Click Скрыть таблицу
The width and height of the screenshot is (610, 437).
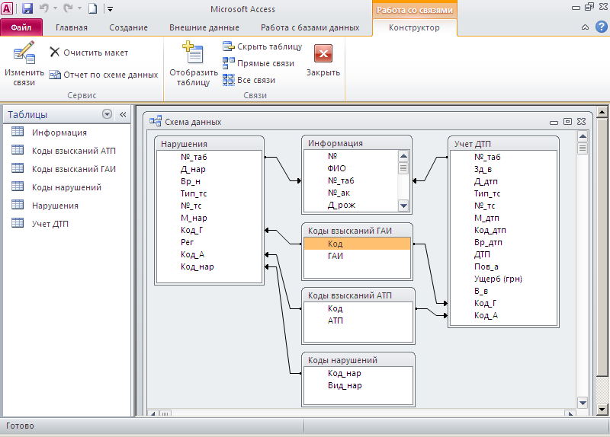pyautogui.click(x=262, y=46)
